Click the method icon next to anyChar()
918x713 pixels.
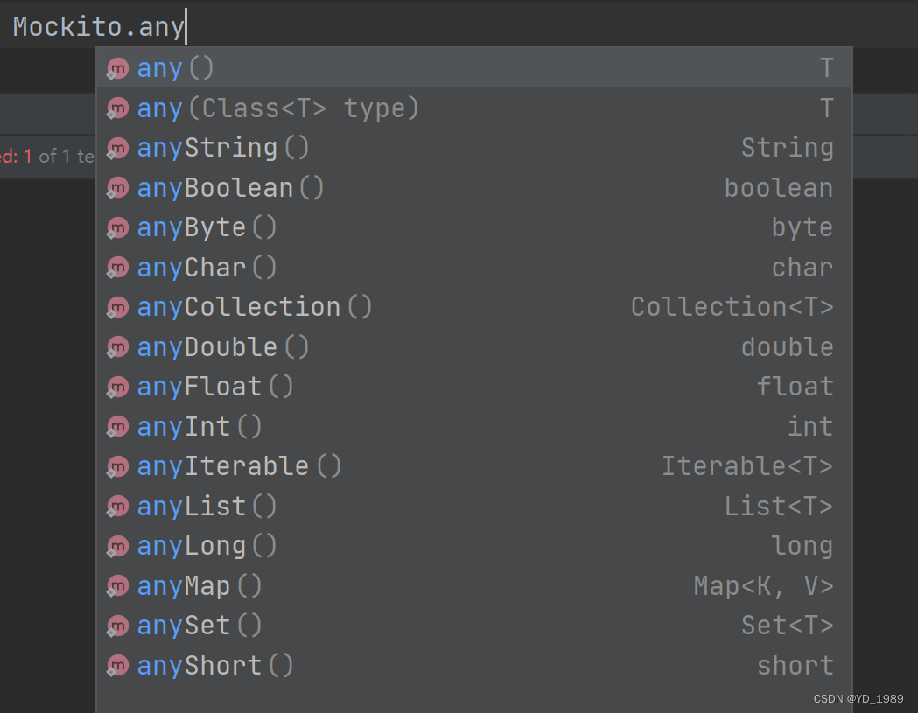[x=117, y=269]
